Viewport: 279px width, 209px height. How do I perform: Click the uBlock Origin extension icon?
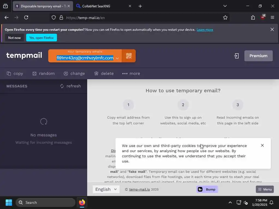pyautogui.click(x=263, y=17)
